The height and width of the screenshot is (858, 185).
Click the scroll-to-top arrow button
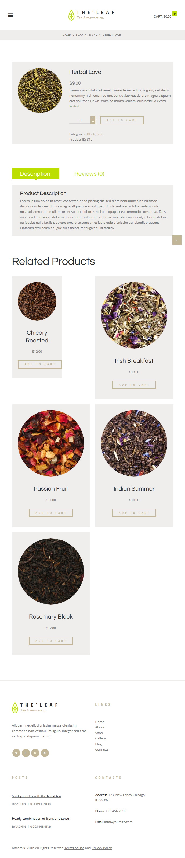click(x=177, y=240)
